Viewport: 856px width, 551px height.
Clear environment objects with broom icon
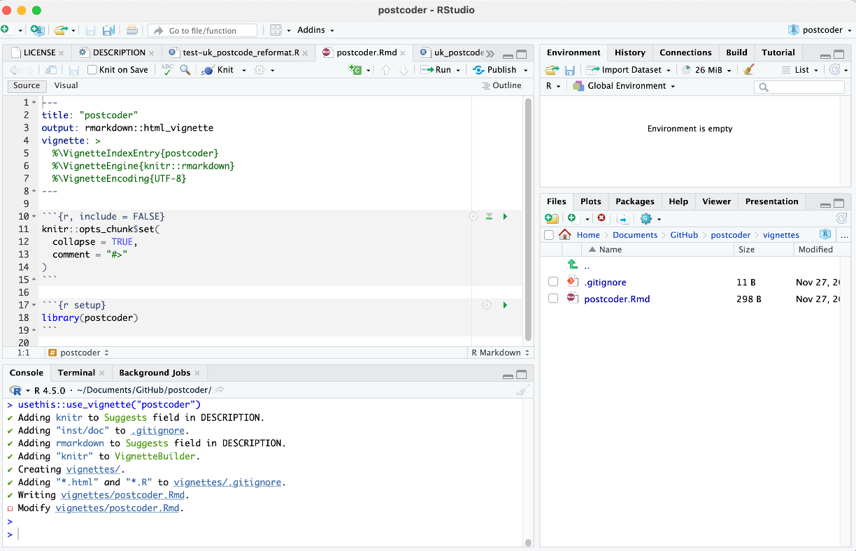(x=749, y=70)
